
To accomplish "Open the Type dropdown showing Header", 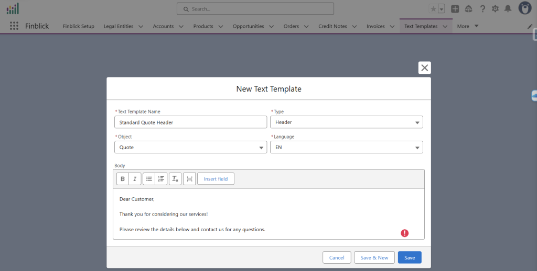I will (346, 122).
